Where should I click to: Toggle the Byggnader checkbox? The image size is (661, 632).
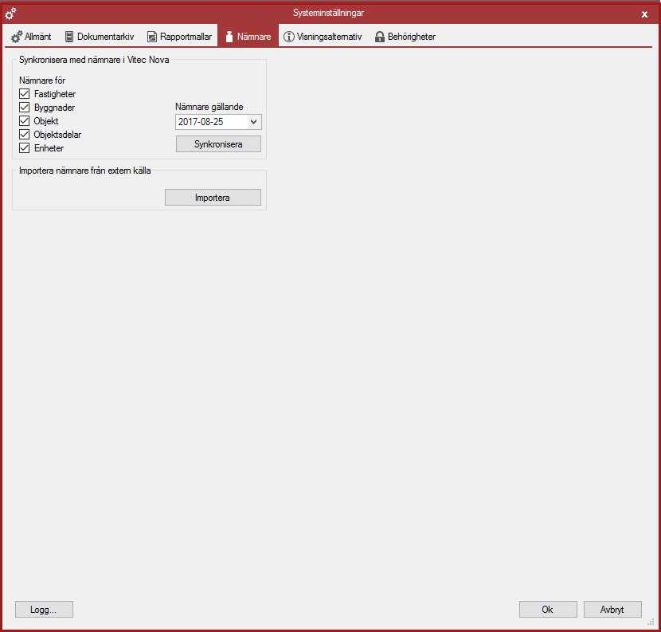click(25, 107)
